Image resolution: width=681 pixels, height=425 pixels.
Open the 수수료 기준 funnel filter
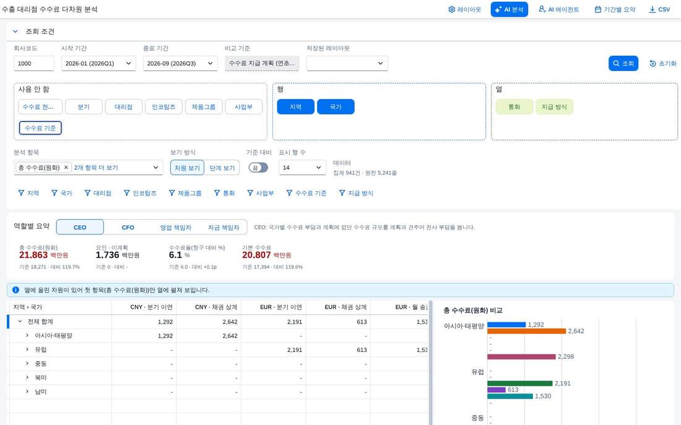click(289, 193)
